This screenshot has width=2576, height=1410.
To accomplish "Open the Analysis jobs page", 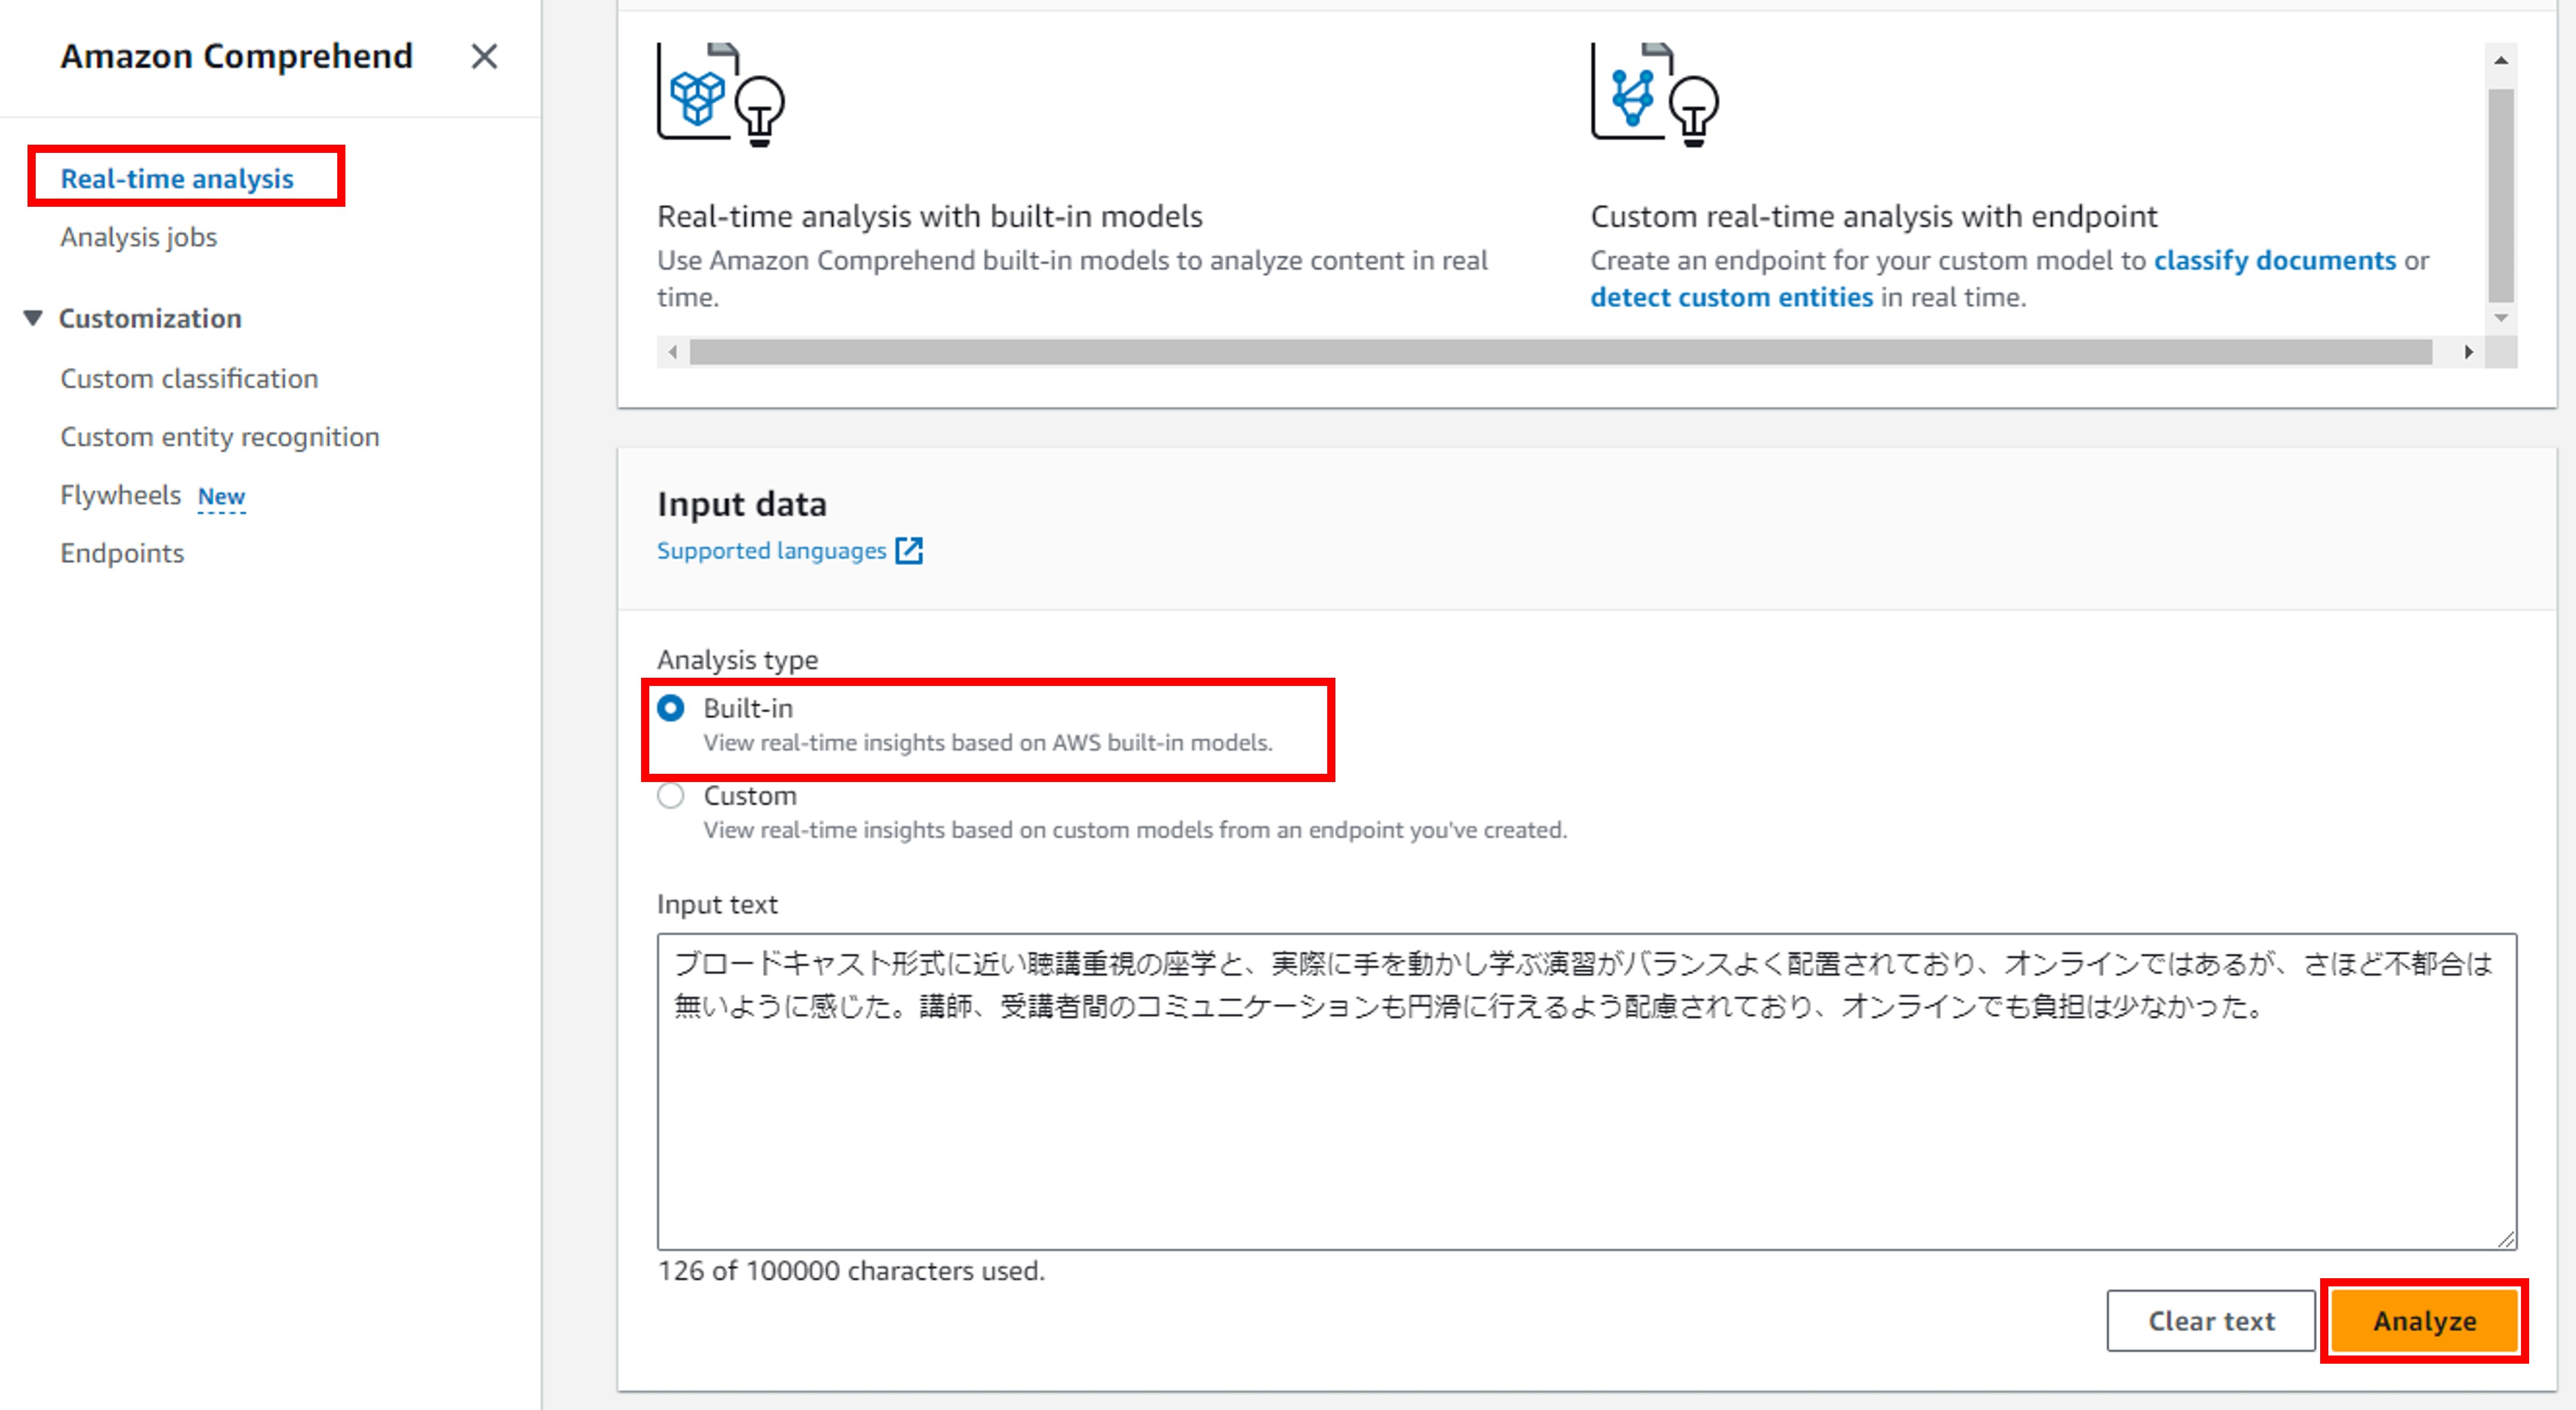I will click(x=139, y=237).
